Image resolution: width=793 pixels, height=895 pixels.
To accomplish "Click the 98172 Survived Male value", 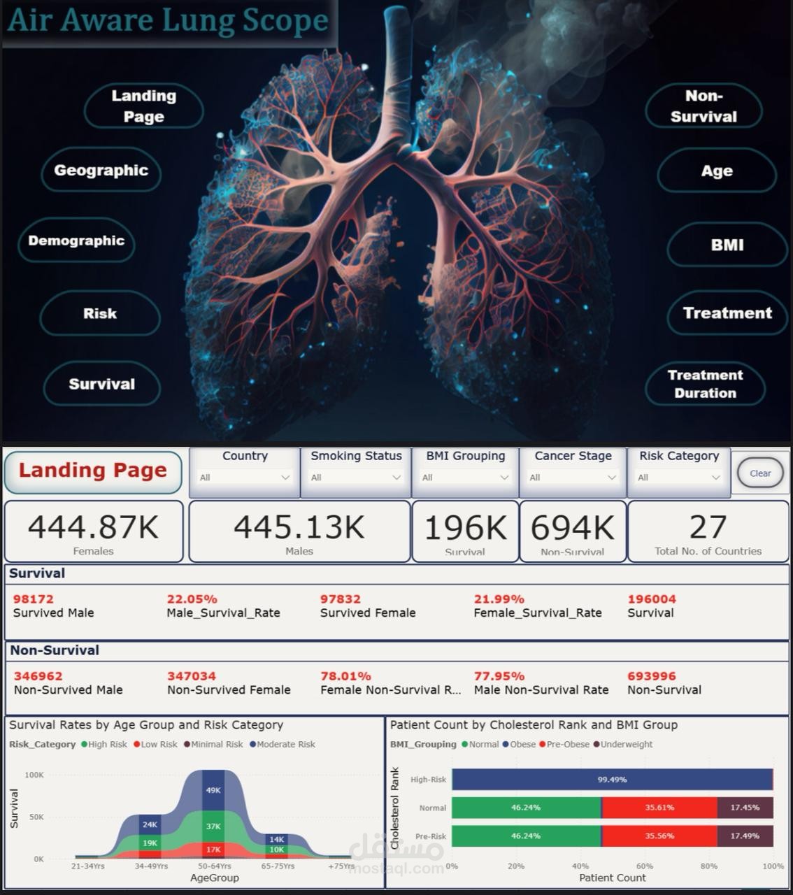I will pyautogui.click(x=34, y=599).
